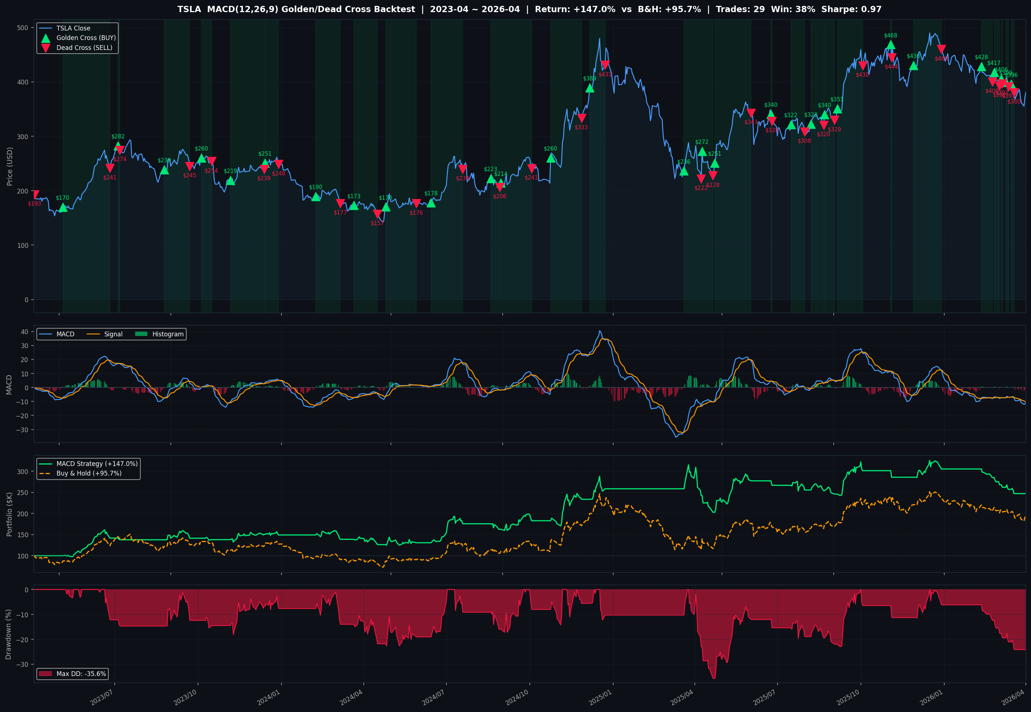Click the buy marker labeled $428
The width and height of the screenshot is (1031, 712).
[x=981, y=67]
